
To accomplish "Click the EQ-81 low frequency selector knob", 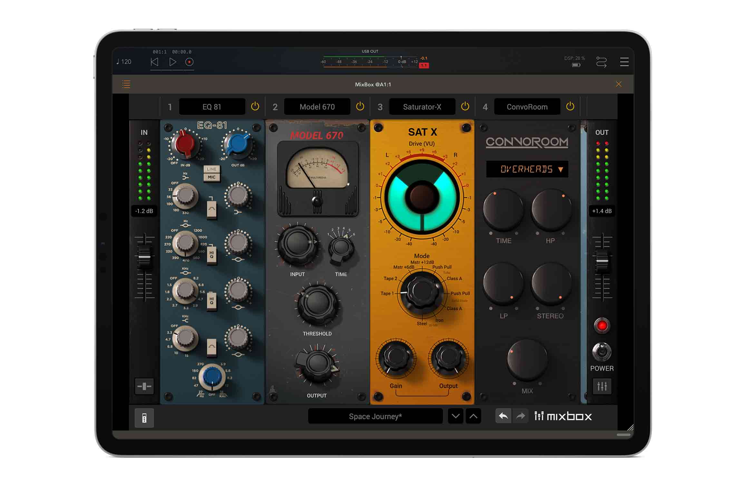I will [185, 196].
